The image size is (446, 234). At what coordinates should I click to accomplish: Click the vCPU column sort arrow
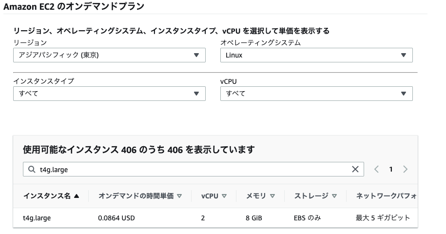click(x=224, y=196)
